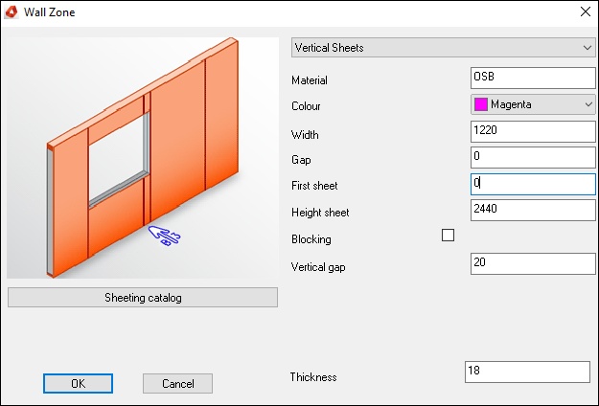Click the First sheet label
599x406 pixels.
point(314,186)
